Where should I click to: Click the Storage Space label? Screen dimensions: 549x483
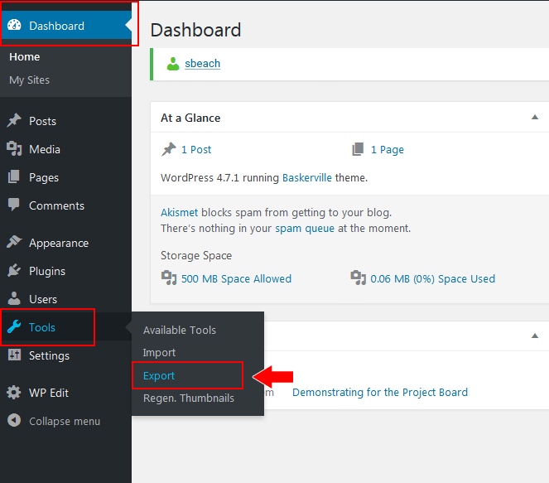(196, 256)
